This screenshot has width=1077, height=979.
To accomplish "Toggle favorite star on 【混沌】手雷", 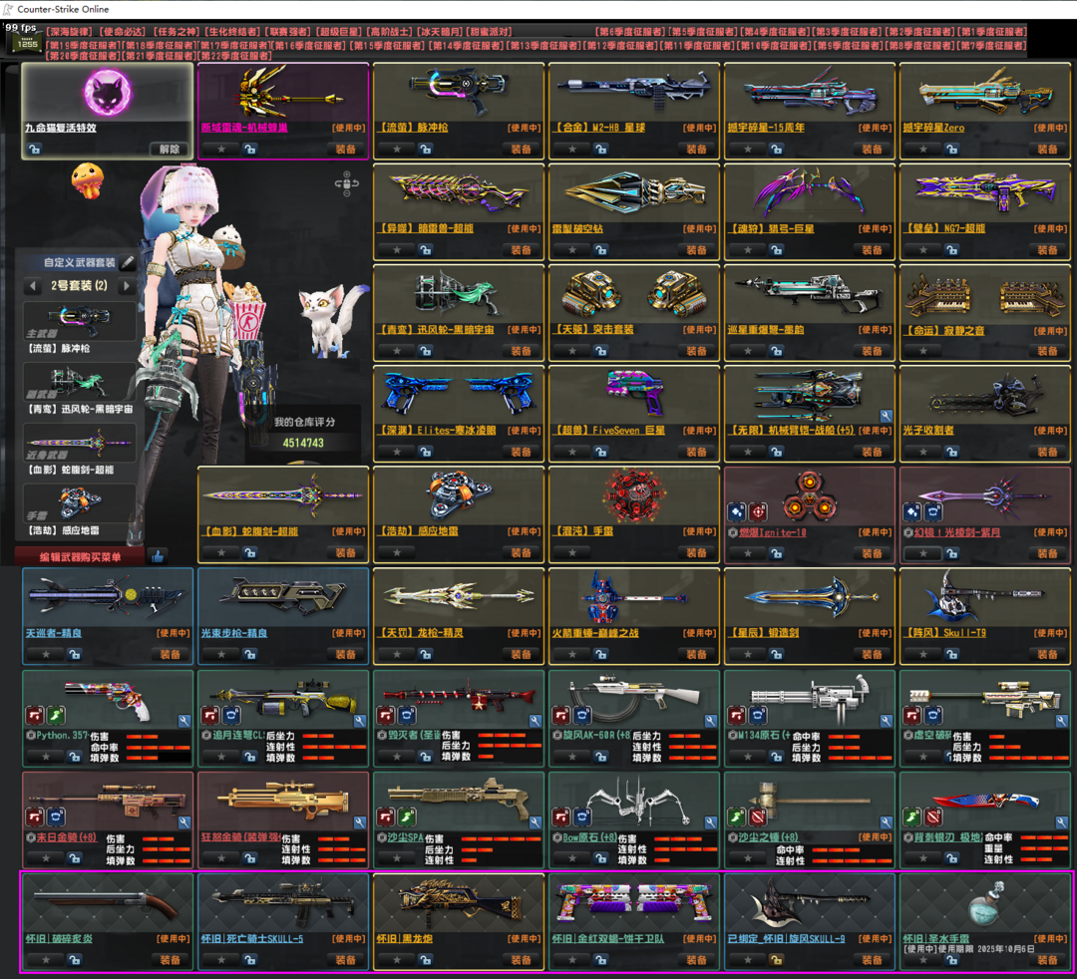I will 572,552.
